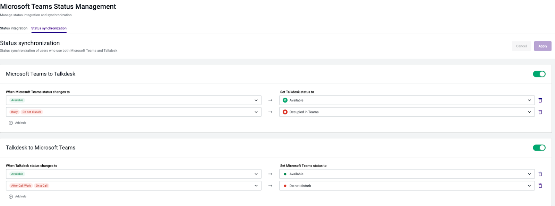The height and width of the screenshot is (206, 555).
Task: Apply the status synchronization changes
Action: click(543, 46)
